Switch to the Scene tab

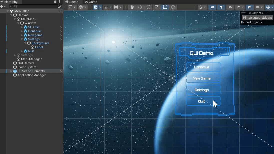72,2
